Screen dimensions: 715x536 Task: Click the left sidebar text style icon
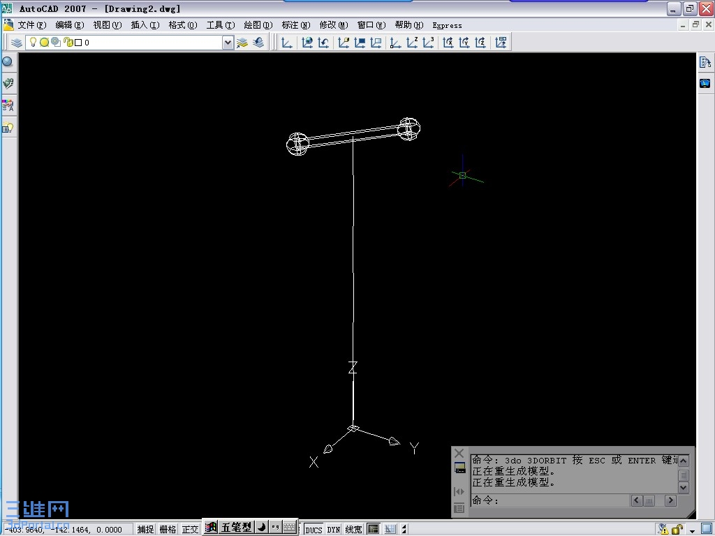(x=8, y=105)
